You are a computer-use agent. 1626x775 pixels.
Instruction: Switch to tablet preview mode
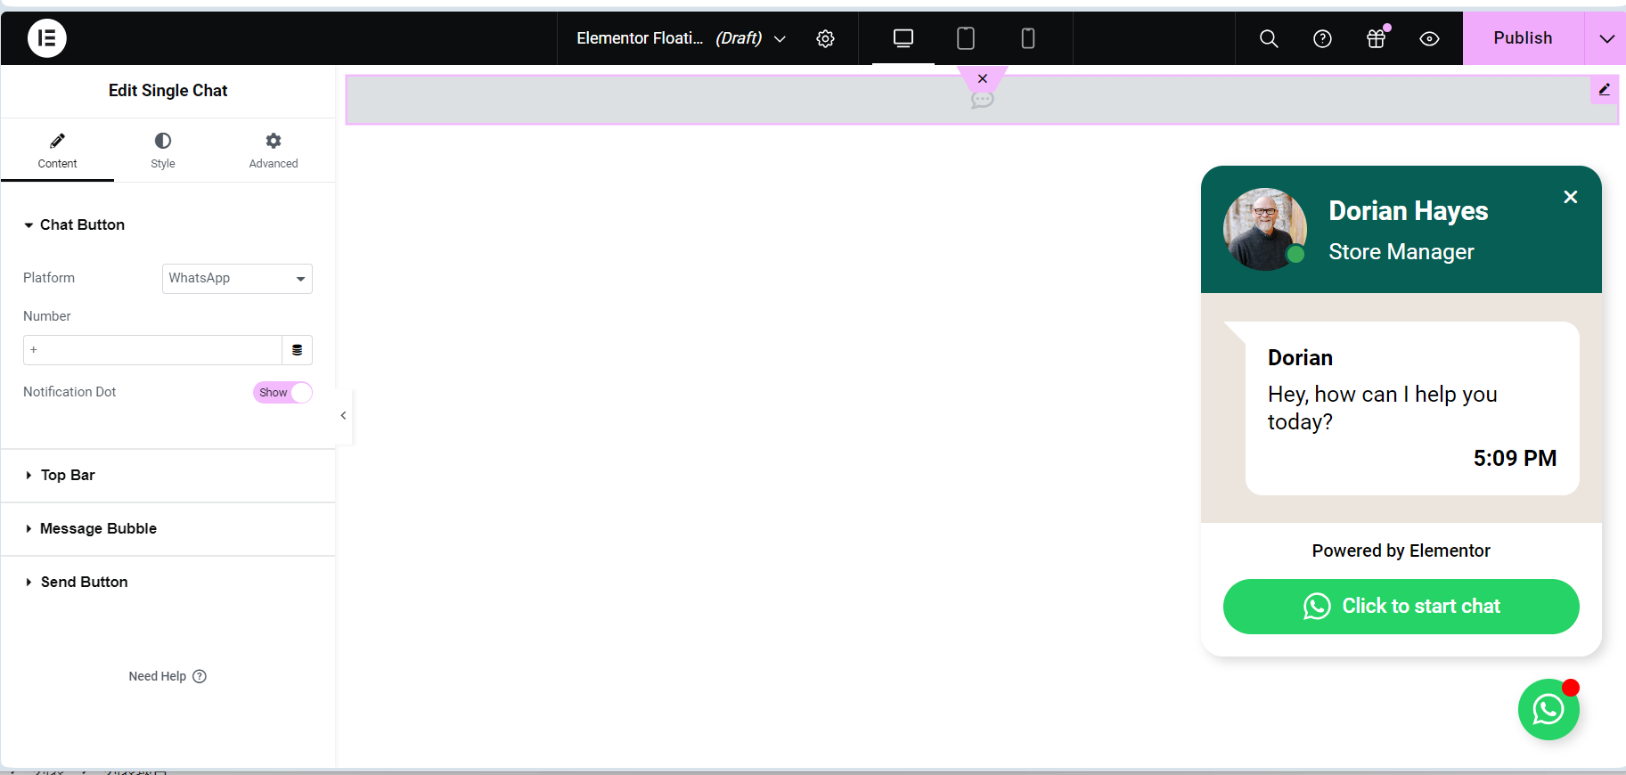click(965, 38)
